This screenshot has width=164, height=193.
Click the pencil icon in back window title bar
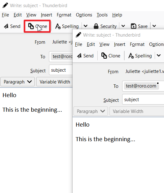pyautogui.click(x=5, y=5)
